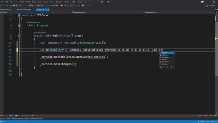Click Add to Source Control in status bar
The width and height of the screenshot is (218, 123).
(207, 122)
